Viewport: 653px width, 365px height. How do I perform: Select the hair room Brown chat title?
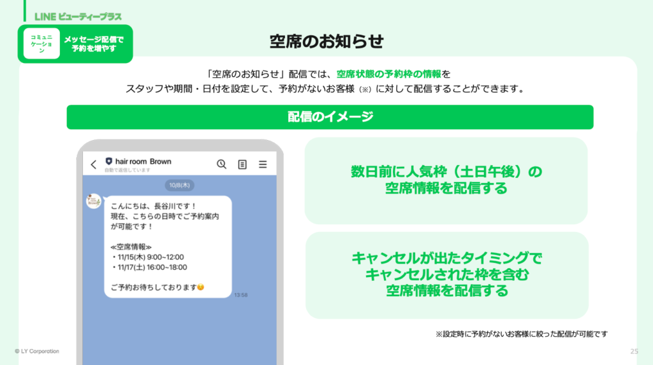click(143, 162)
